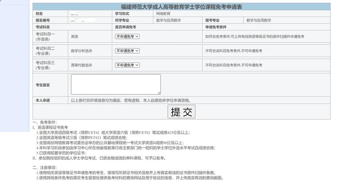Click the 考试科目二 (专业课) label
This screenshot has width=337, height=182.
coord(45,51)
